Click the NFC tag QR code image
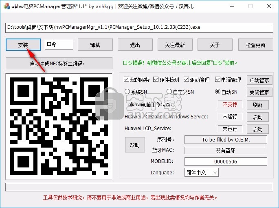The width and height of the screenshot is (279, 208). point(59,127)
